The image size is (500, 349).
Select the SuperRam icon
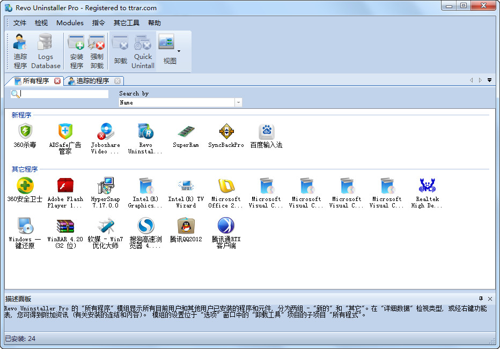coord(186,136)
